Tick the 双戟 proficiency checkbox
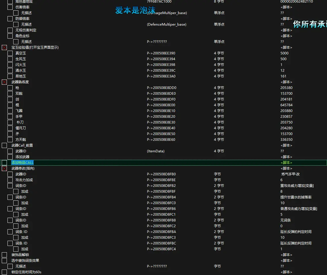 pyautogui.click(x=10, y=94)
